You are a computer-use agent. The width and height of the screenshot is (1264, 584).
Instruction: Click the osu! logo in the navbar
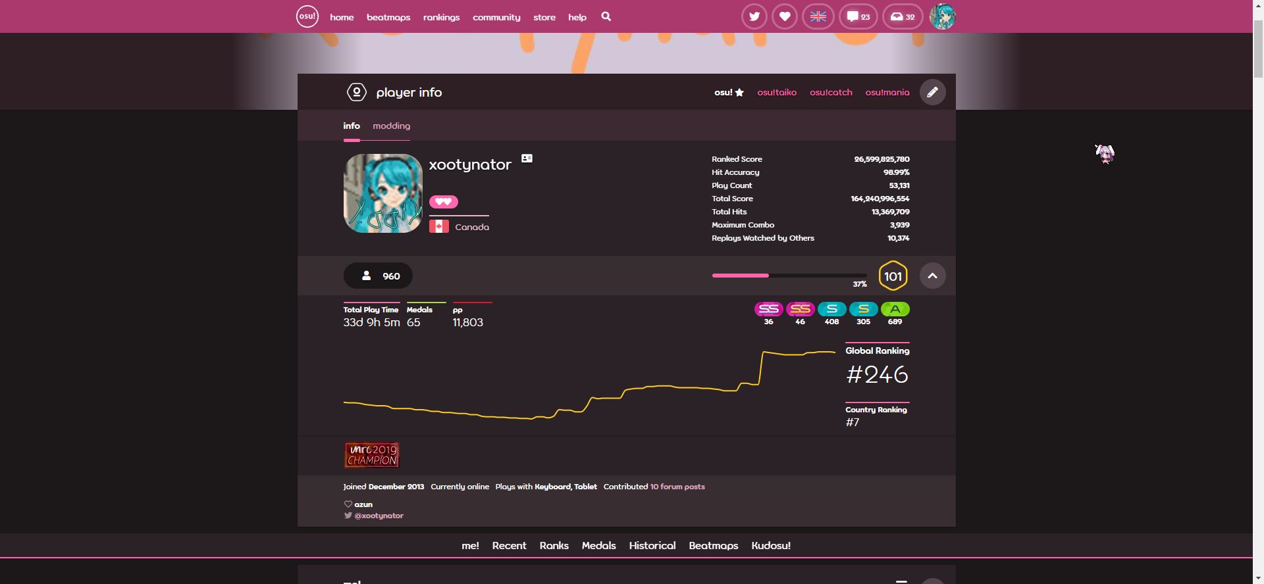click(307, 16)
